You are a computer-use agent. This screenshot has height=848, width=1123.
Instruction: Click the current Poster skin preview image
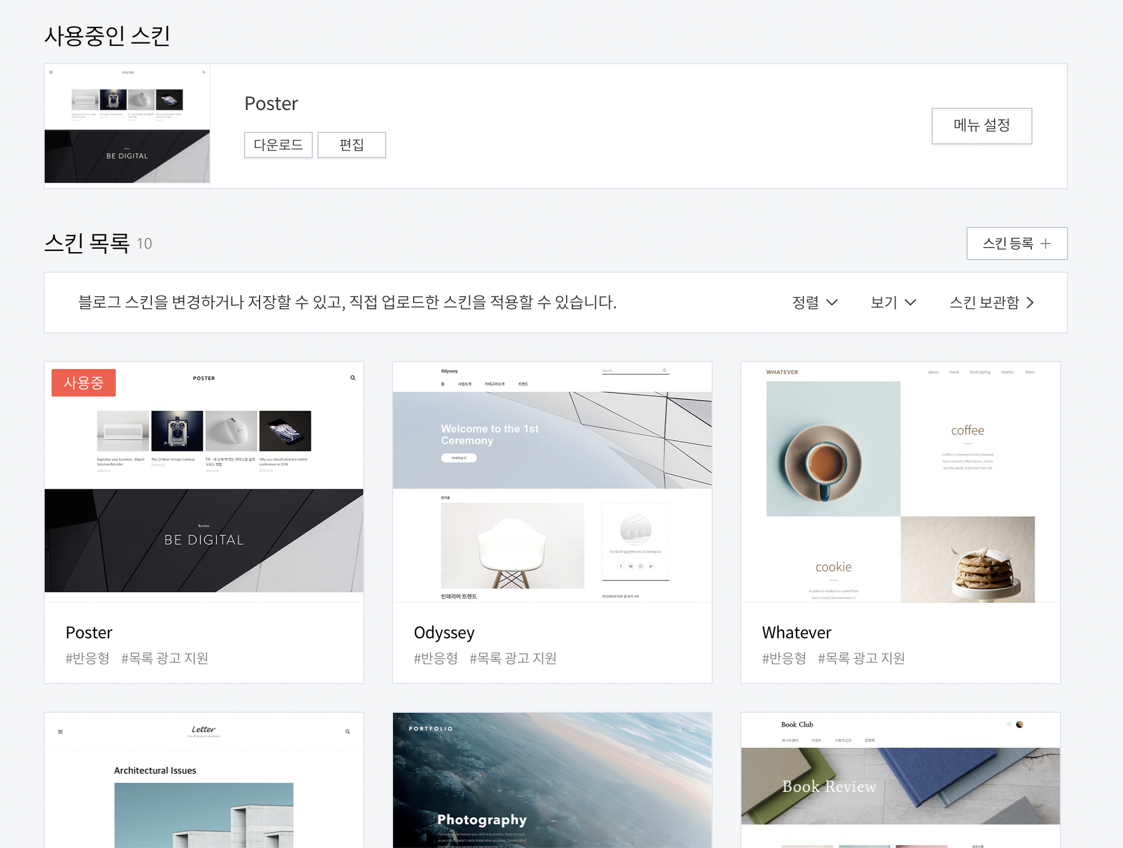coord(127,125)
